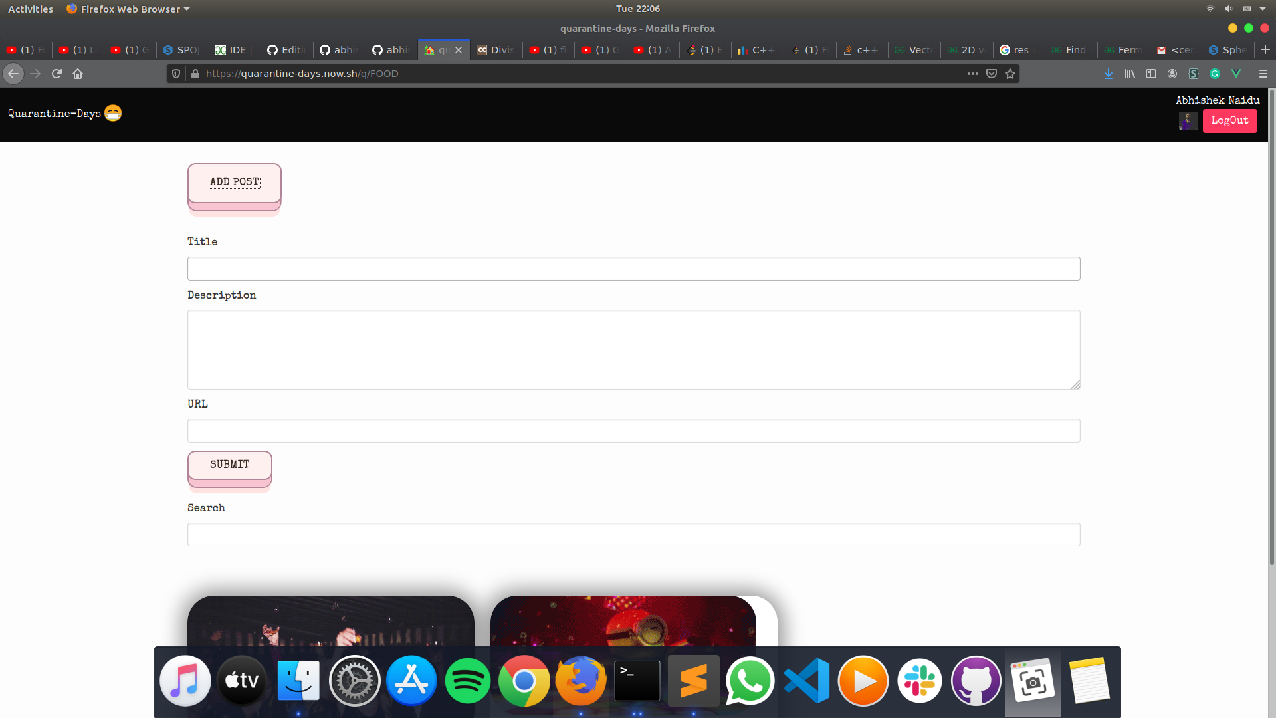Screen dimensions: 1276x718
Task: Focus the Title input field
Action: click(x=633, y=269)
